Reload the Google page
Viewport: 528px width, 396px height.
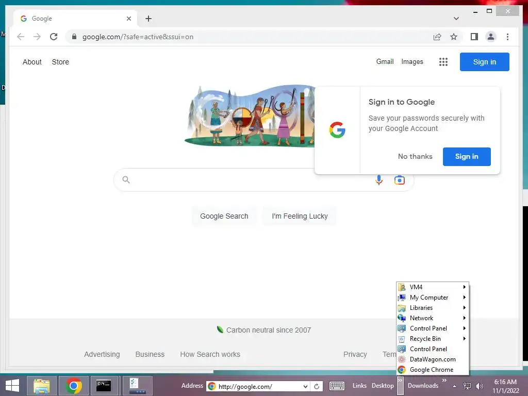pyautogui.click(x=54, y=37)
